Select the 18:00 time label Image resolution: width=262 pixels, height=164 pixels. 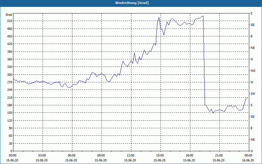tap(189, 155)
